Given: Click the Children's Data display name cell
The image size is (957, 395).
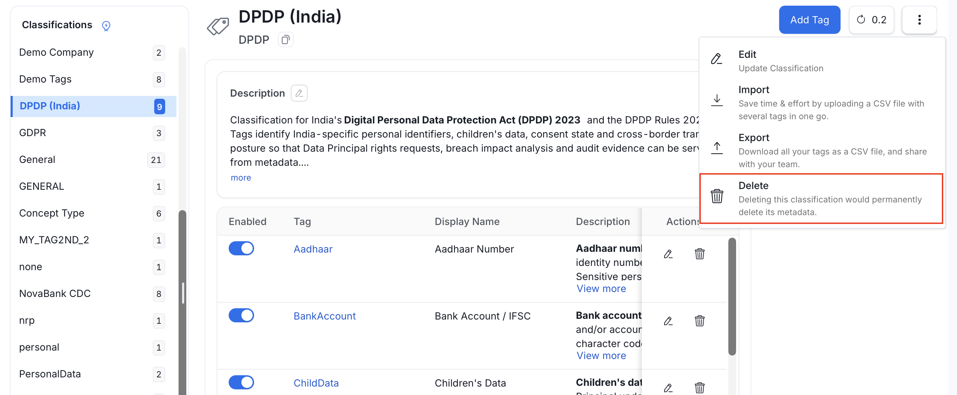Looking at the screenshot, I should (x=470, y=383).
